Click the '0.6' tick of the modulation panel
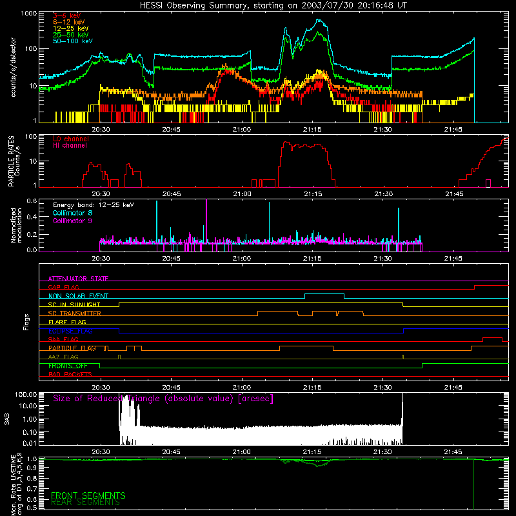The height and width of the screenshot is (516, 516). point(32,201)
